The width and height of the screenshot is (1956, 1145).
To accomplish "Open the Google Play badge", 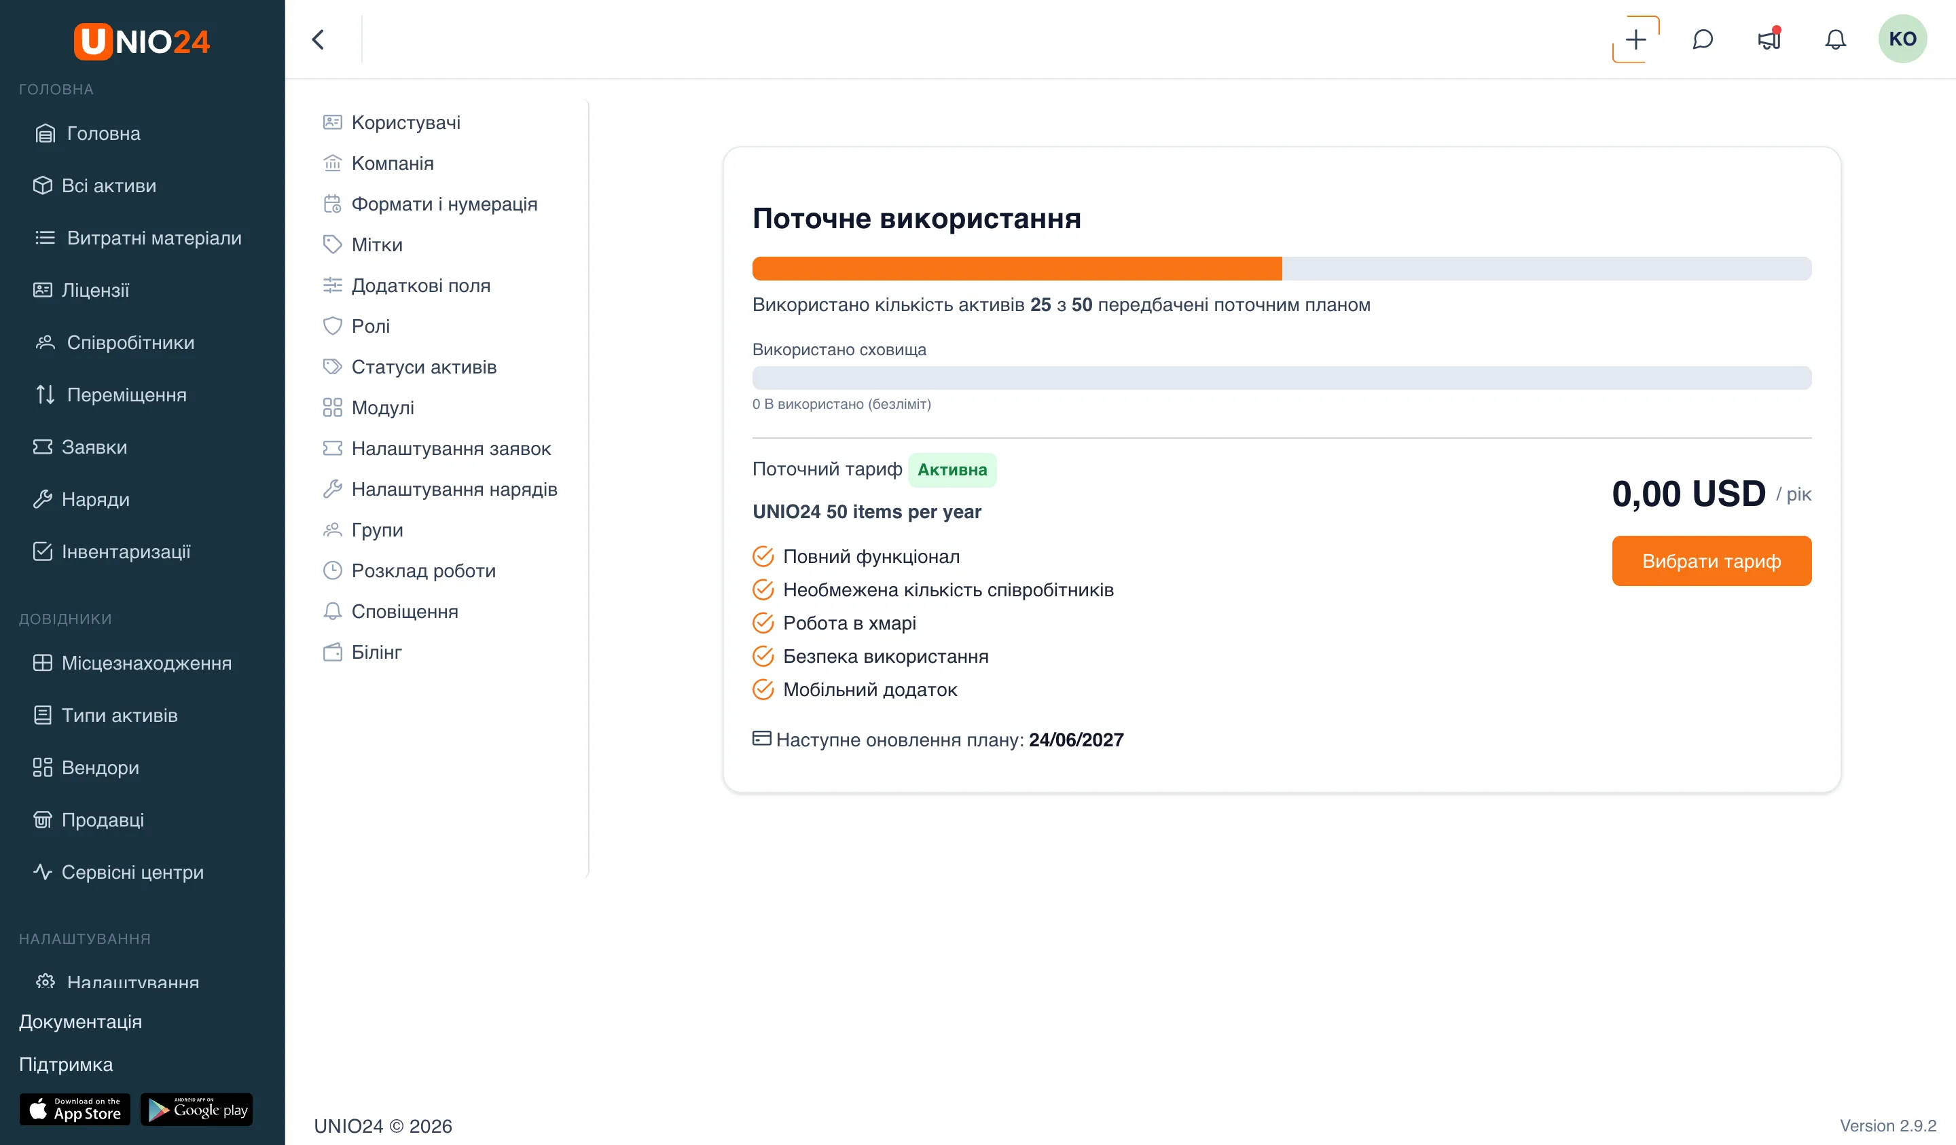I will tap(196, 1109).
